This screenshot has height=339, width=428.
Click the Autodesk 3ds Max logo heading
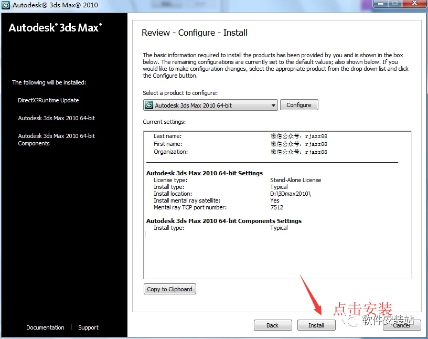point(56,28)
